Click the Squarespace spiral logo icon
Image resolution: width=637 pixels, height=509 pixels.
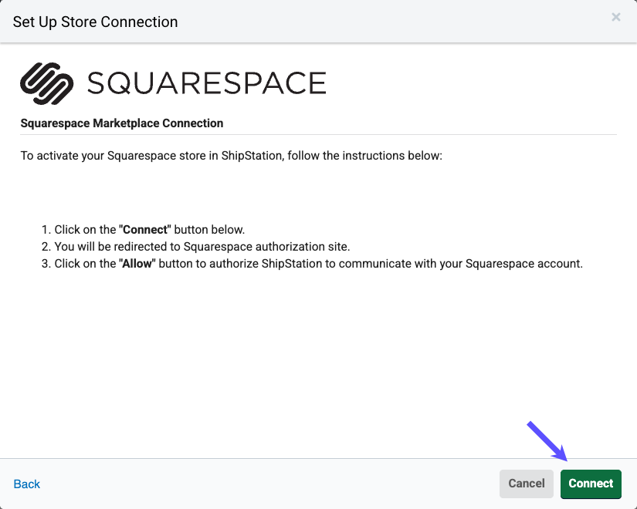click(48, 81)
